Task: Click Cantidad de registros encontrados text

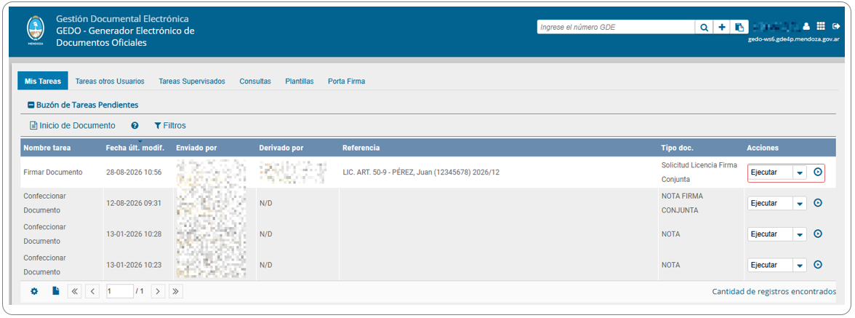Action: click(x=774, y=291)
